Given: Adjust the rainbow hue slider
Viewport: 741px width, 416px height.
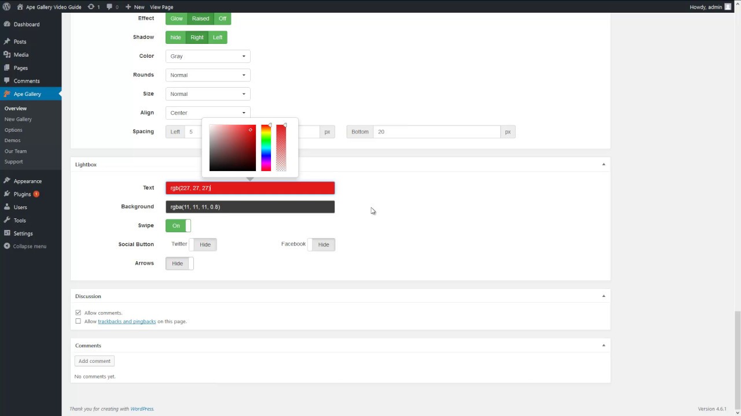Looking at the screenshot, I should (266, 148).
